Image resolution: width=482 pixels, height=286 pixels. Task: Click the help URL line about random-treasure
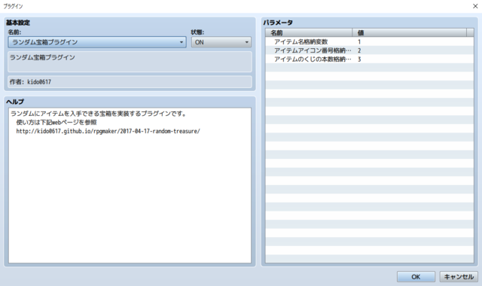(x=108, y=131)
